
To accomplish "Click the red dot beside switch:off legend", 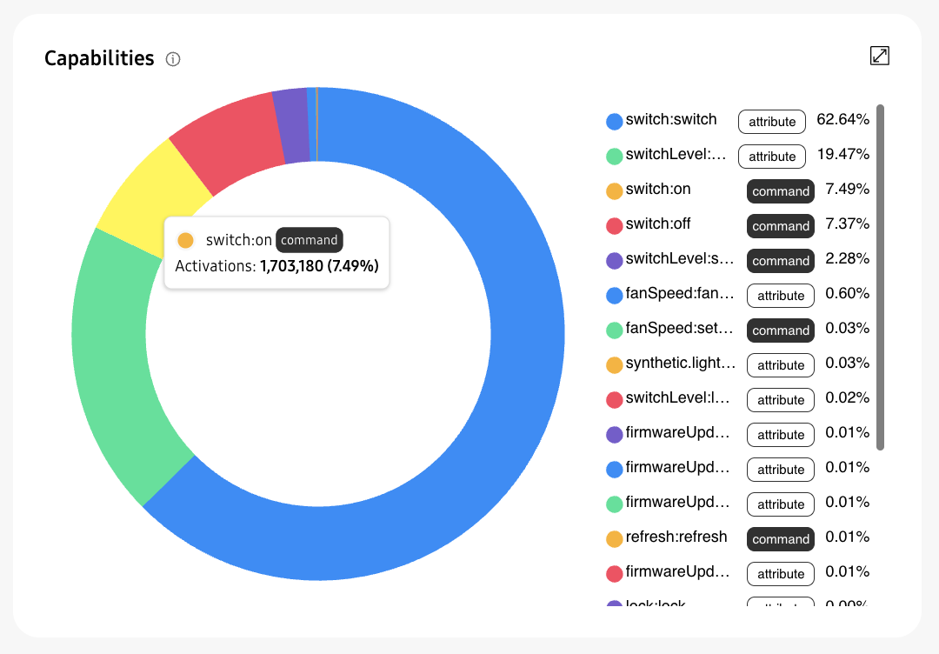I will (x=614, y=226).
